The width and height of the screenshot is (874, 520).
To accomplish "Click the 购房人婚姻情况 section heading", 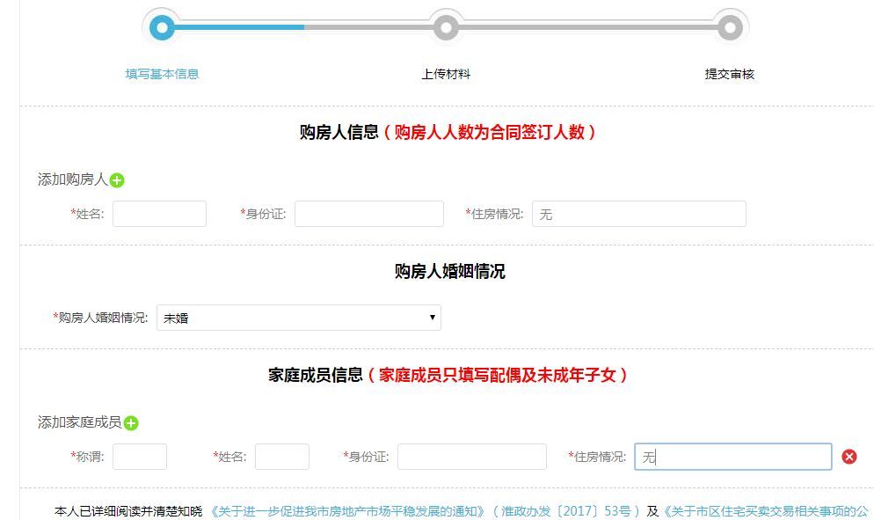I will pyautogui.click(x=450, y=271).
